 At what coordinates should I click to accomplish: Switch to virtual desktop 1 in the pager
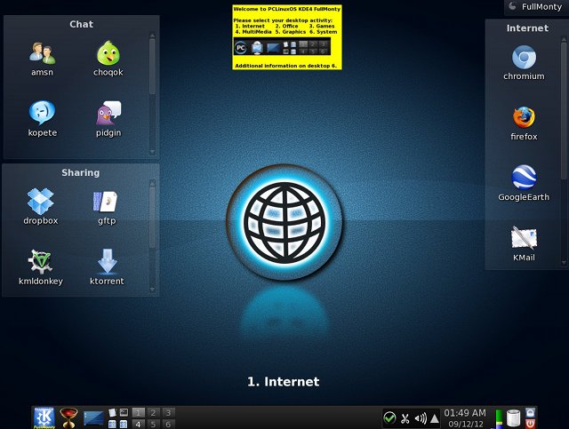tap(138, 412)
